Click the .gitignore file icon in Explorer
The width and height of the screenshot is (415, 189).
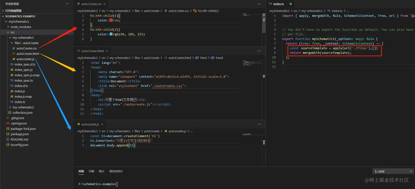[8, 118]
